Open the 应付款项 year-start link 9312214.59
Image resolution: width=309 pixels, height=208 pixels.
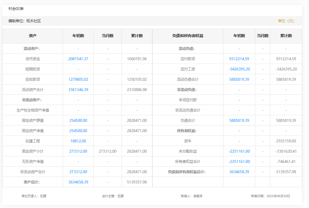(239, 59)
